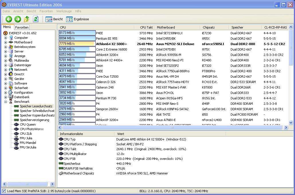Select the Multimedia tree icon
The image size is (295, 195).
[11, 60]
